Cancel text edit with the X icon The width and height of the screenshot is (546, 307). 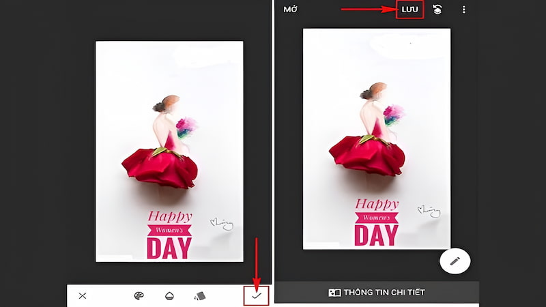(83, 296)
